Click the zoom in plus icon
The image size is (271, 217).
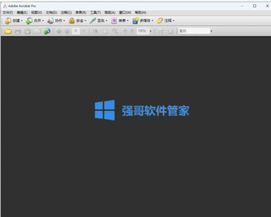[x=132, y=31]
